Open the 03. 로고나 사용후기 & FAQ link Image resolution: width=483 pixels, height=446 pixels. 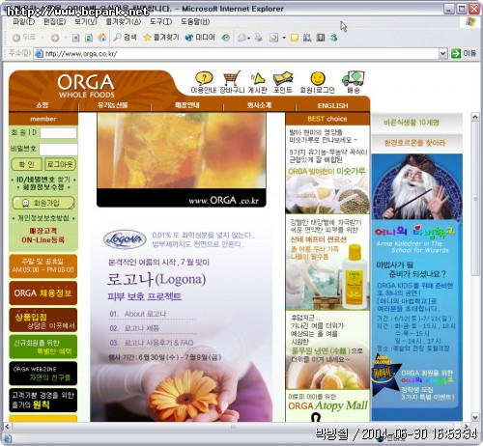coord(152,343)
